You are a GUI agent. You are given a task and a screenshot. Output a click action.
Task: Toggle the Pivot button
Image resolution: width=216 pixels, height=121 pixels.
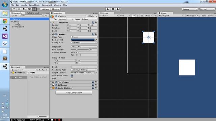(x=45, y=9)
